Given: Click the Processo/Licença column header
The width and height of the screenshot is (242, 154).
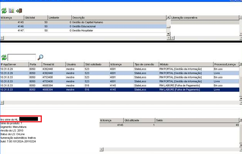Looking at the screenshot, I should tap(226, 64).
